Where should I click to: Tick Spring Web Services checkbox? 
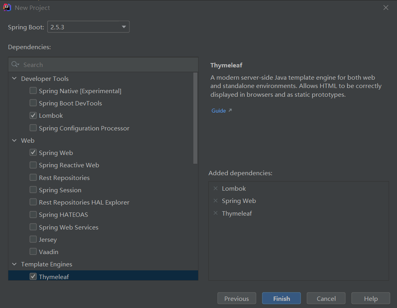(x=33, y=227)
